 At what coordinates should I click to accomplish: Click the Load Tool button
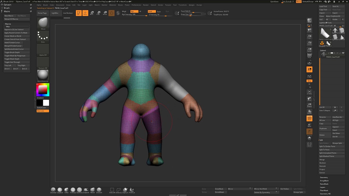pos(325,6)
